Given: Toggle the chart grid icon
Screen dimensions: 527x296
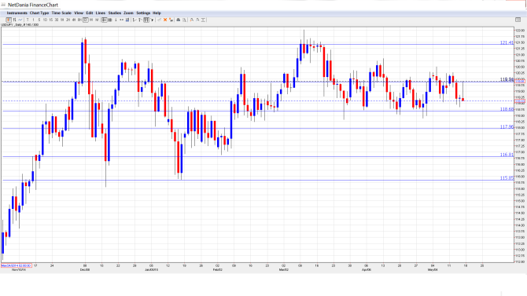Looking at the screenshot, I should click(110, 20).
